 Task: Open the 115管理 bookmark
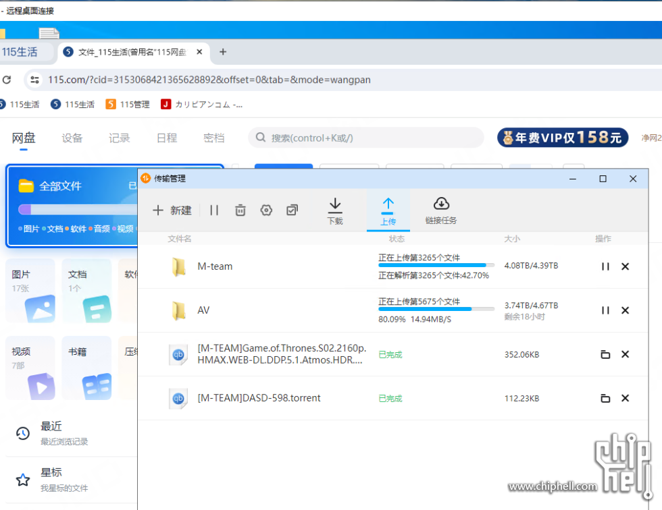click(x=128, y=104)
